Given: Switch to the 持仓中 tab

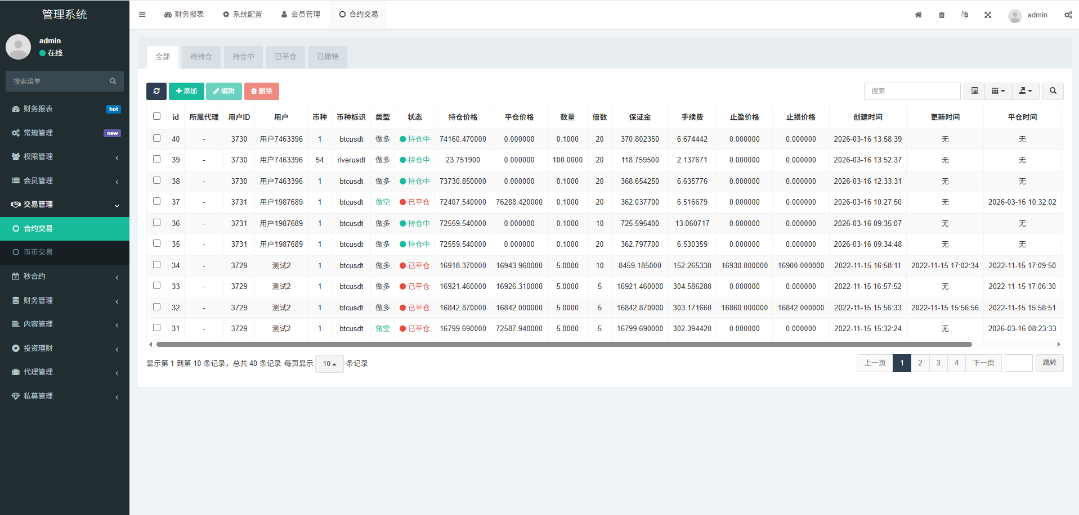Looking at the screenshot, I should pos(243,57).
